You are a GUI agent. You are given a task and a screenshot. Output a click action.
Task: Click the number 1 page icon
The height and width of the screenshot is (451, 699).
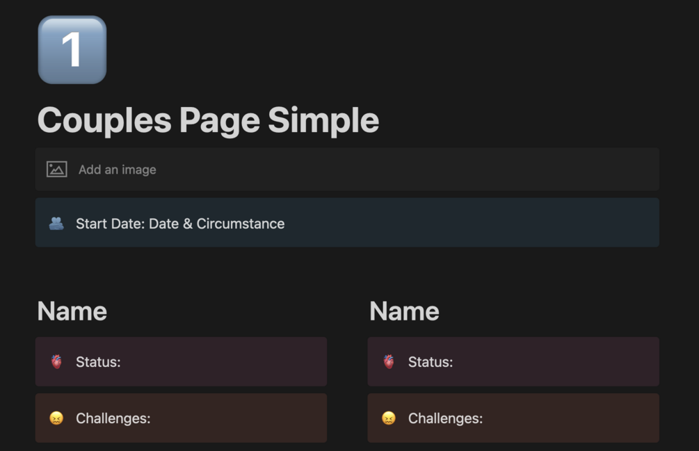click(72, 50)
